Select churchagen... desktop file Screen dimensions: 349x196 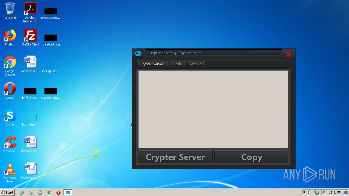click(30, 120)
